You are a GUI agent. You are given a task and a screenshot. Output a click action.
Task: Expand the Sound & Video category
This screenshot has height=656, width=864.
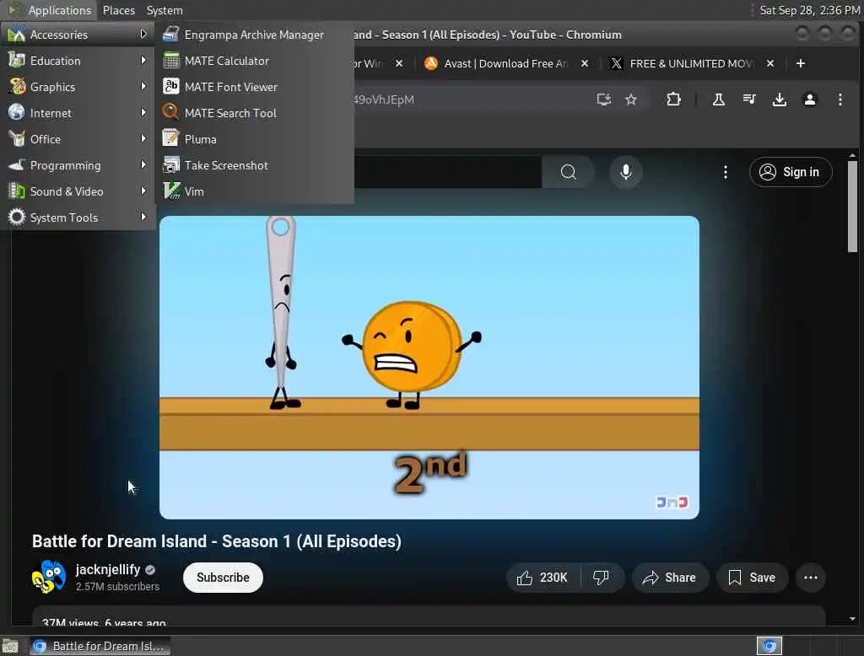click(77, 191)
